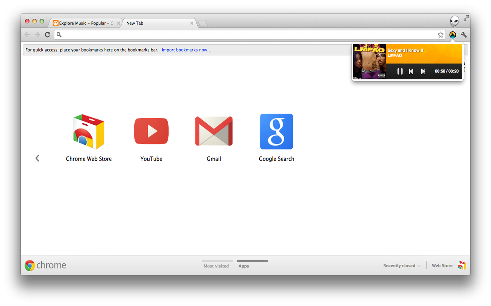Viewport: 491px width, 306px height.
Task: Pause the playing song
Action: (400, 71)
